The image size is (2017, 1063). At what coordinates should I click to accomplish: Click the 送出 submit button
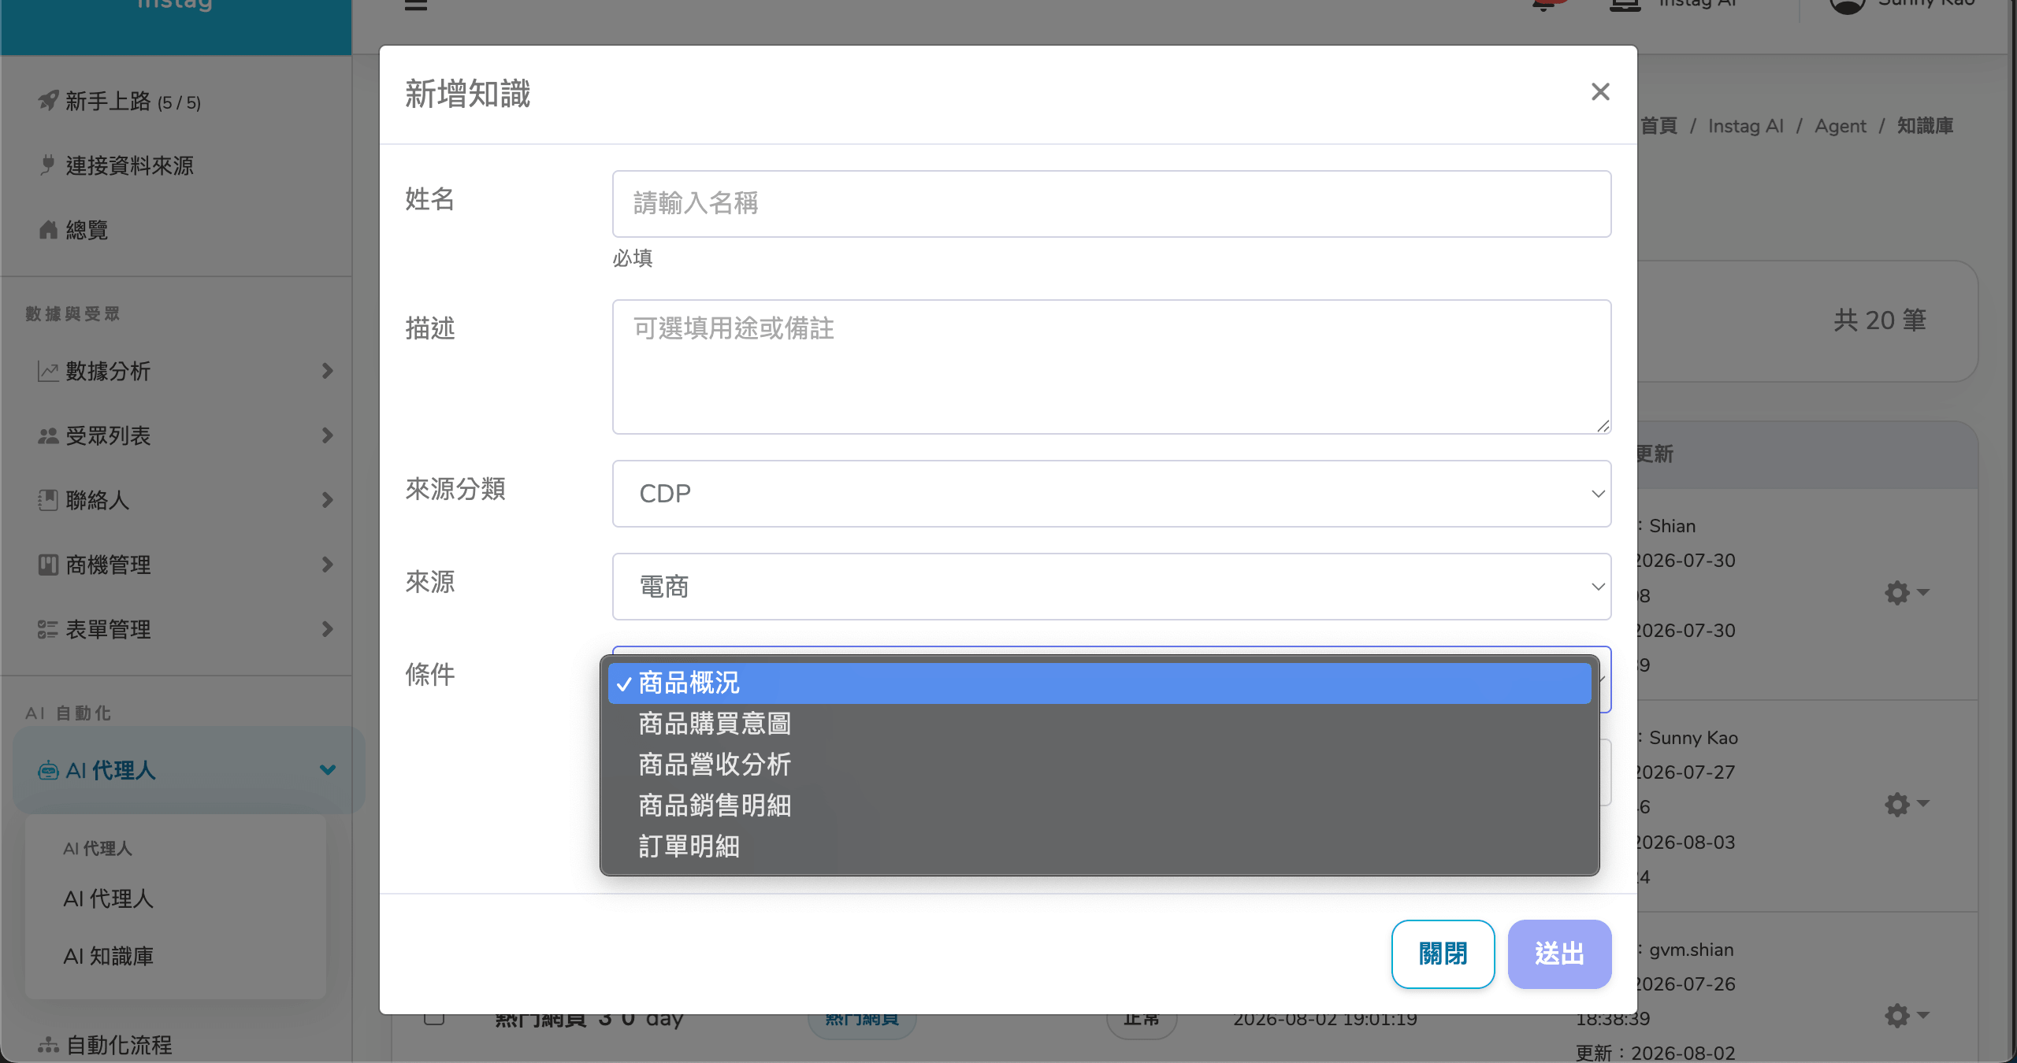(1559, 954)
